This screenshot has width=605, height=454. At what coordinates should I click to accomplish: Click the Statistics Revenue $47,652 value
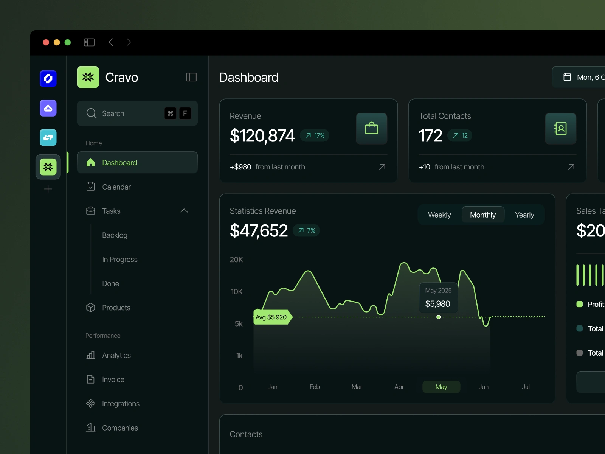259,231
